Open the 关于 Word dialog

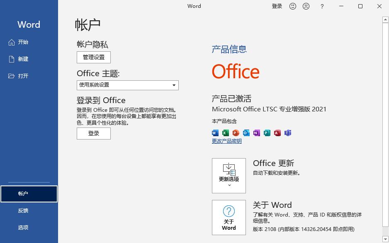(x=229, y=217)
